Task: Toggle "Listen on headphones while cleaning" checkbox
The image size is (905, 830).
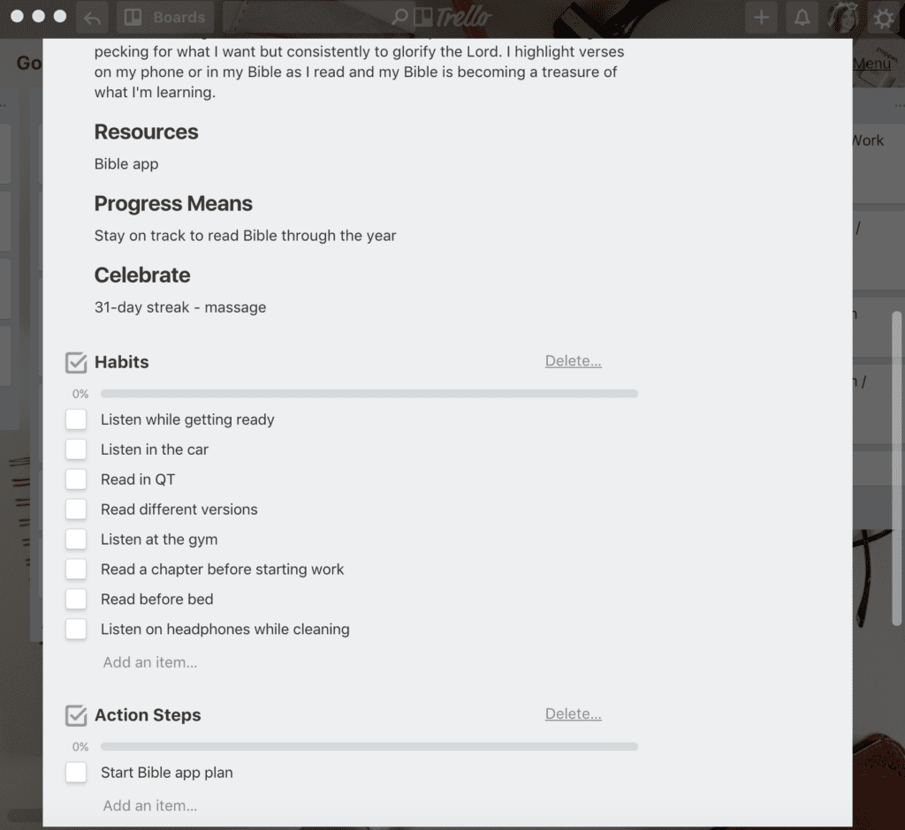Action: click(x=76, y=630)
